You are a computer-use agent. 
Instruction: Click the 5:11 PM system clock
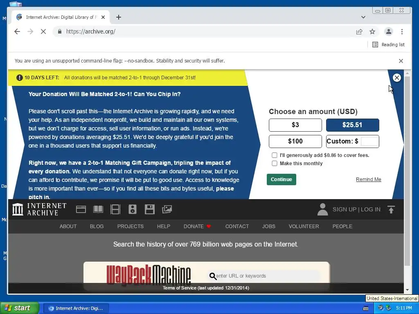pos(404,308)
